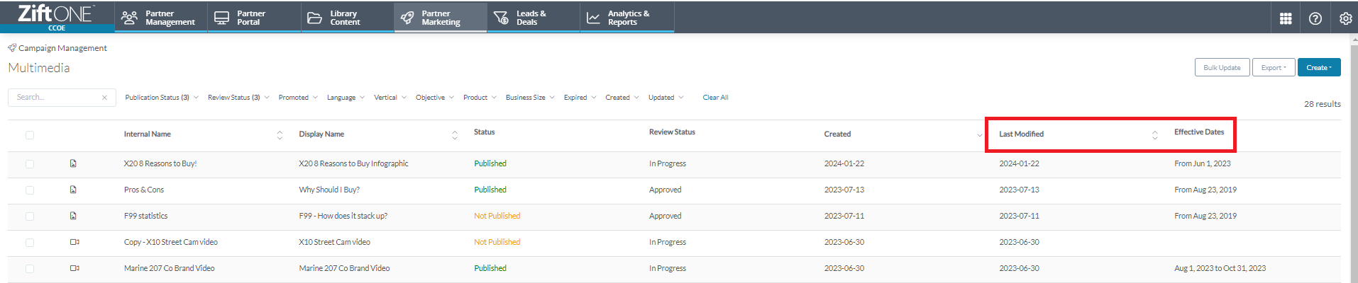Expand the Publication Status (3) filter
This screenshot has height=283, width=1358.
click(162, 98)
